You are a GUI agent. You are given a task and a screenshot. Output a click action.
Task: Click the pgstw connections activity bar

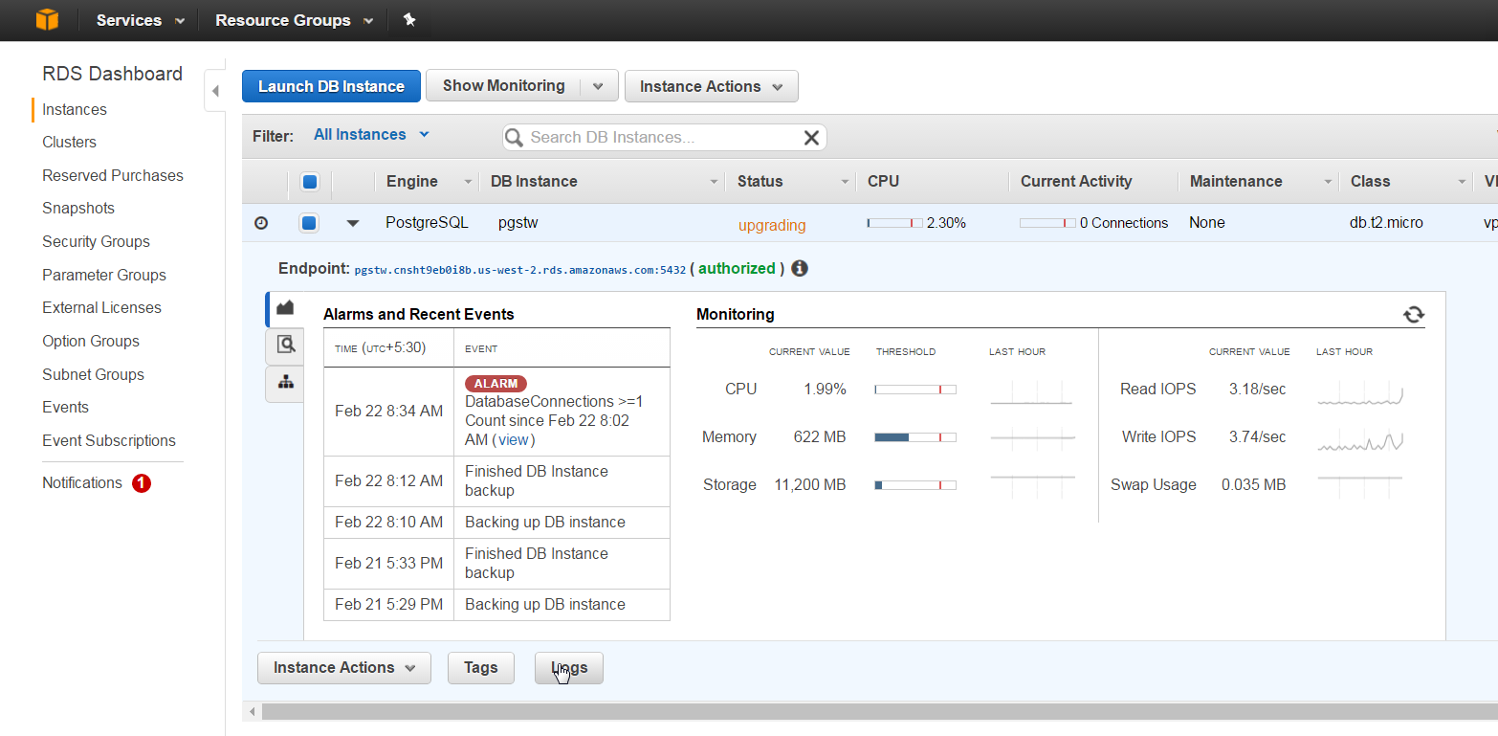(x=1048, y=223)
